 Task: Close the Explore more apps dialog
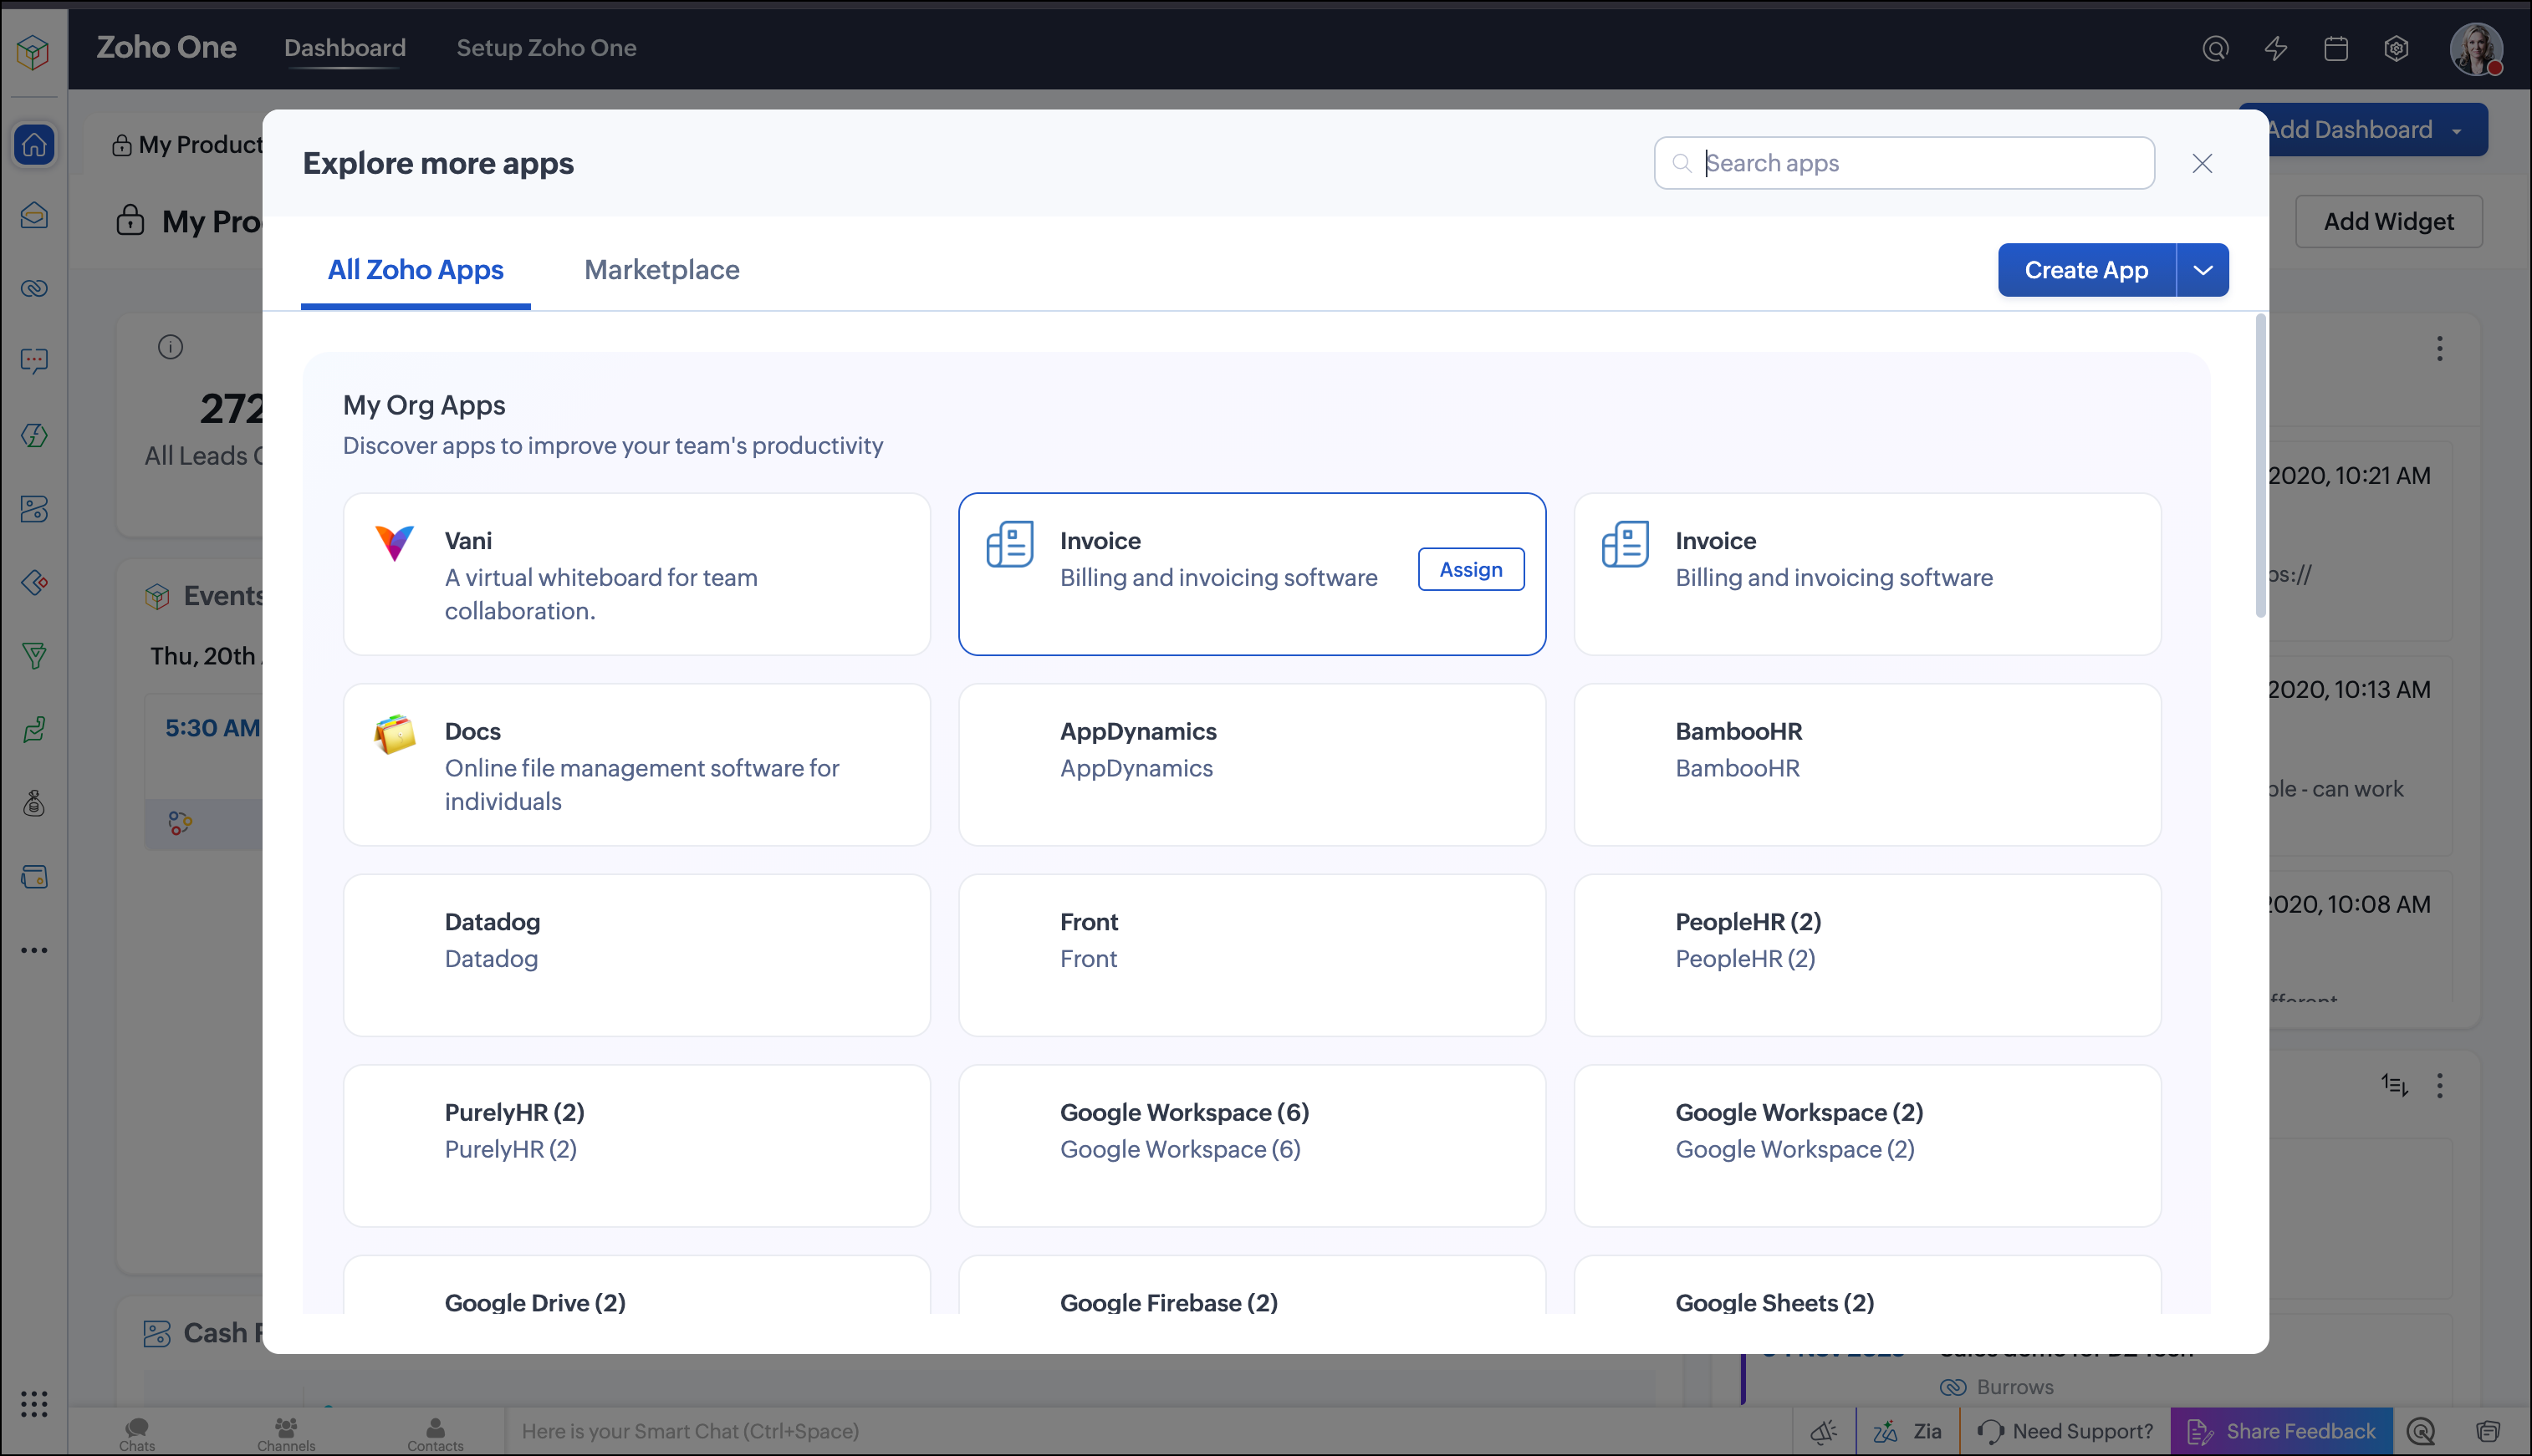(2202, 163)
